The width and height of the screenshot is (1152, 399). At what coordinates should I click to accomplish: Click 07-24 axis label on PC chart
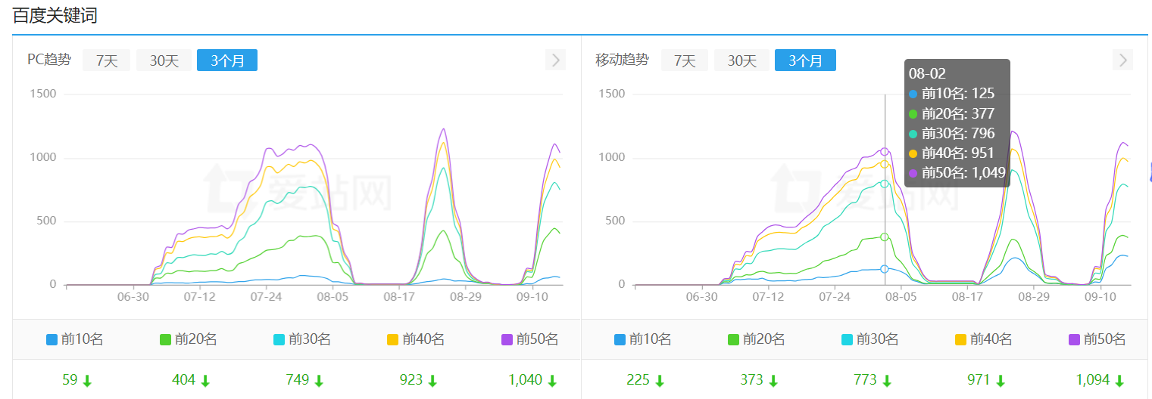point(266,297)
